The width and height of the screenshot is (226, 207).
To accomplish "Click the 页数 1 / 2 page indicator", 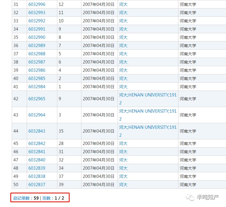I will click(53, 198).
